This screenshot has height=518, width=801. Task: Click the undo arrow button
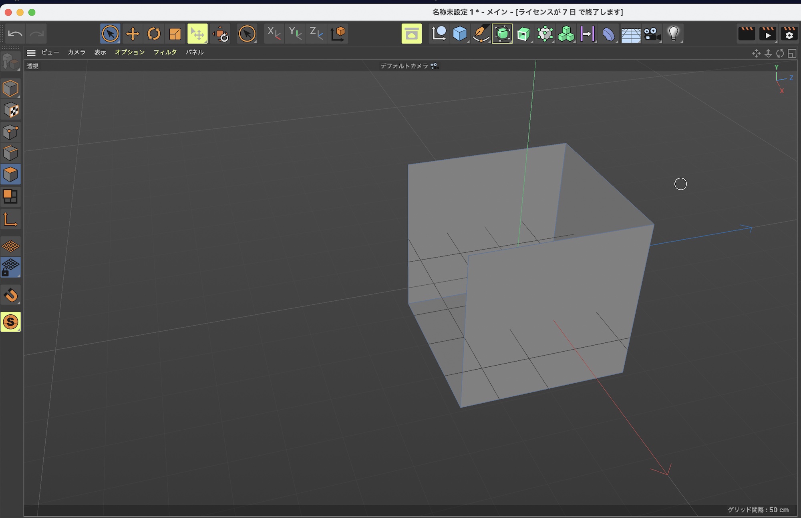(15, 34)
